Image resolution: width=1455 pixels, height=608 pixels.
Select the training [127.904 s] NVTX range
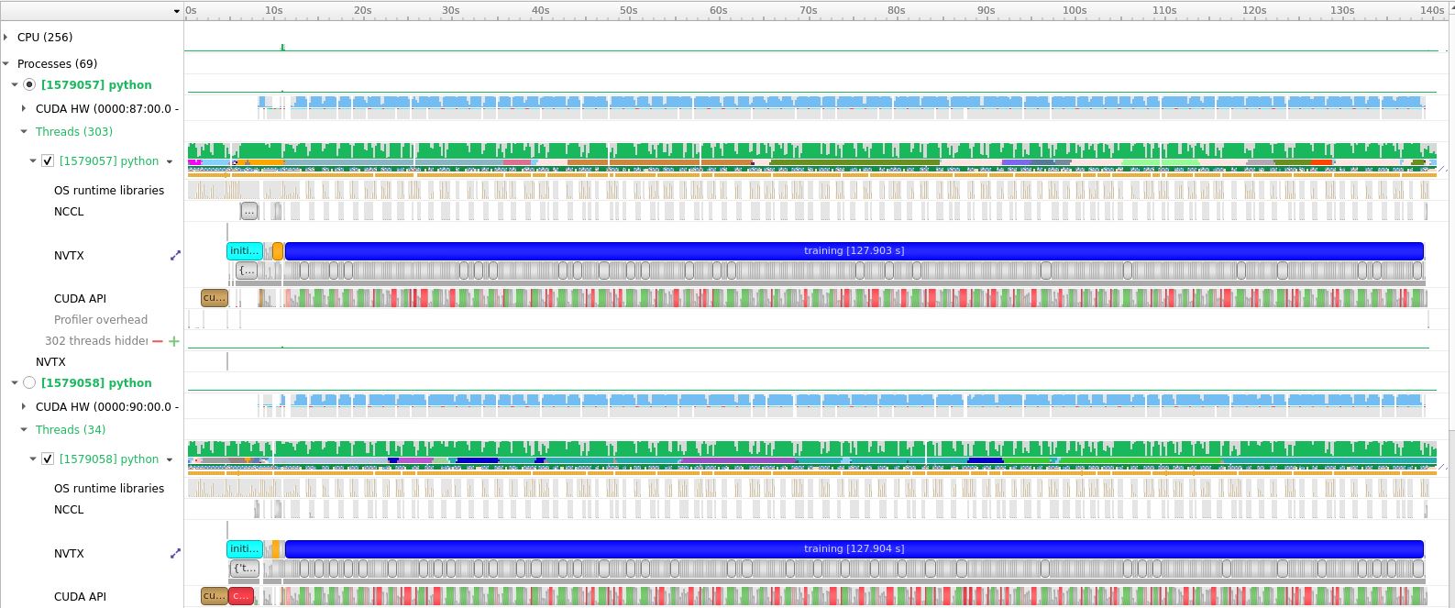coord(853,548)
